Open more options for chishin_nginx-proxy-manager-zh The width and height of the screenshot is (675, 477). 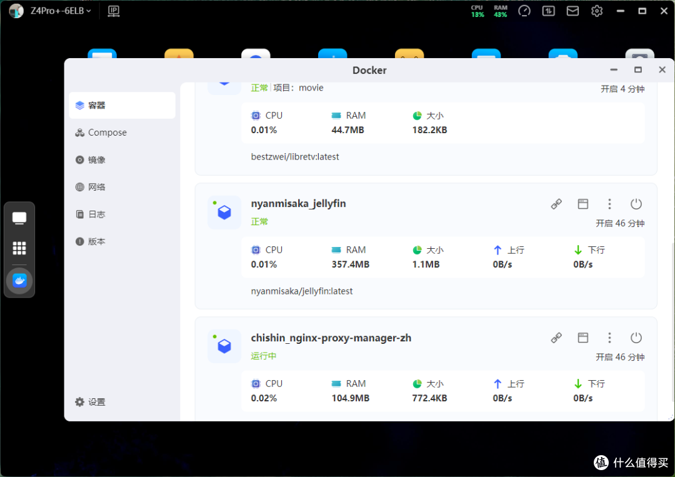pyautogui.click(x=609, y=338)
